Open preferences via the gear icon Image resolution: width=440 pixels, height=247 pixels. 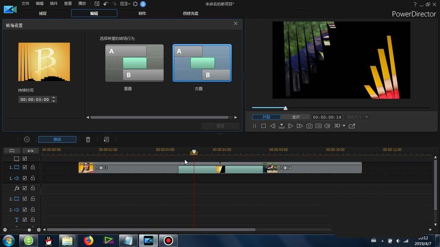click(x=135, y=4)
